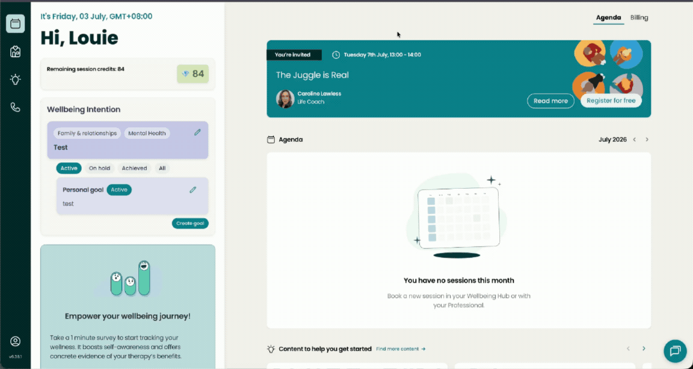693x369 pixels.
Task: Click Read more on The Juggle is Real
Action: (550, 100)
